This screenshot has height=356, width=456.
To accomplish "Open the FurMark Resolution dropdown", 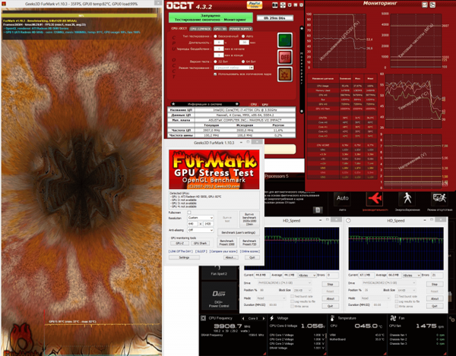I will click(x=201, y=218).
